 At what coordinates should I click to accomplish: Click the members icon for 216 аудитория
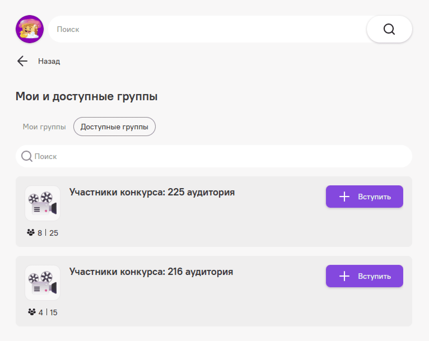pos(32,312)
